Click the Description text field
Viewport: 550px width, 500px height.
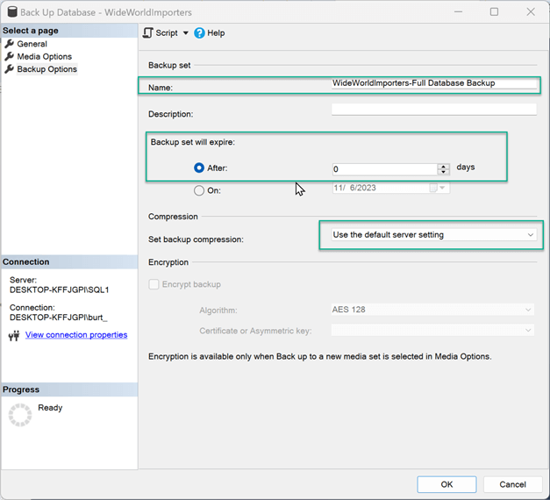[x=434, y=109]
